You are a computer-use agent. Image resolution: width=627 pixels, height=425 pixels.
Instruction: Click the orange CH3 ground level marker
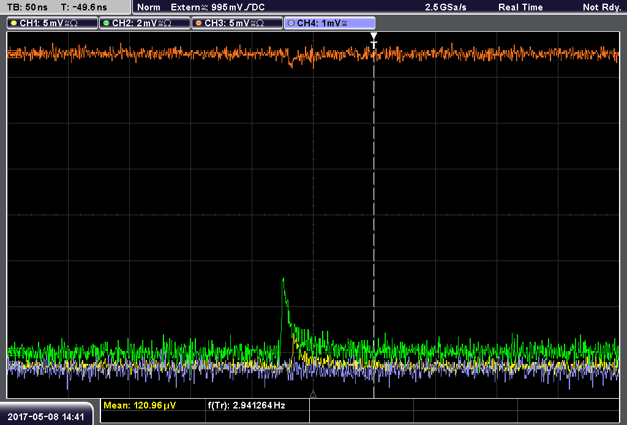[x=15, y=54]
